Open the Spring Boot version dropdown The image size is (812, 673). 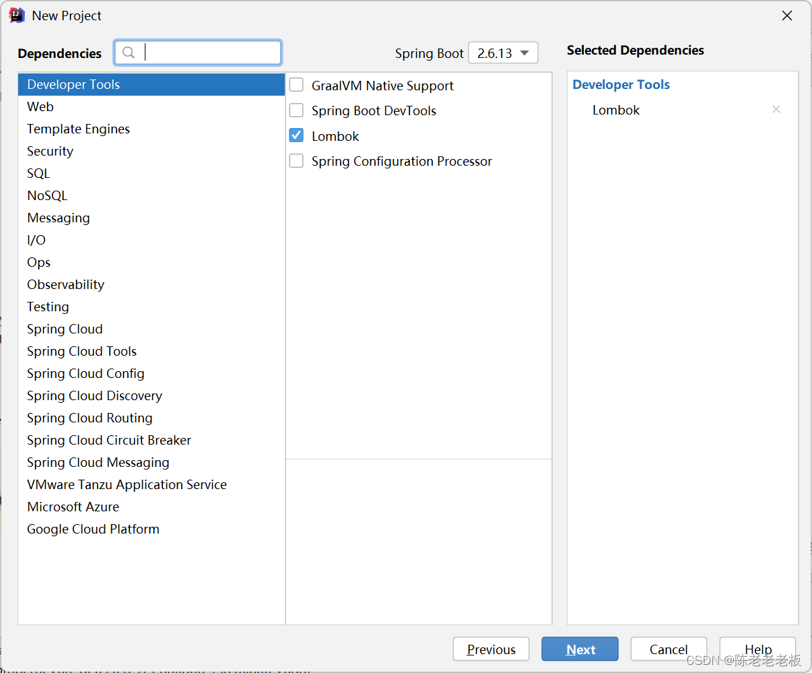[x=503, y=53]
